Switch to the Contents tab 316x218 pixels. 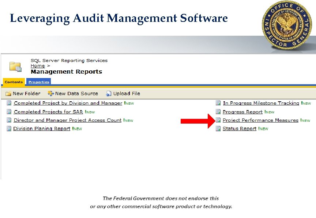pos(14,82)
